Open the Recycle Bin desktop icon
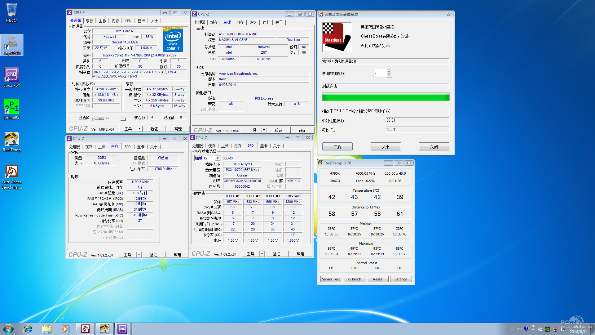 [12, 12]
